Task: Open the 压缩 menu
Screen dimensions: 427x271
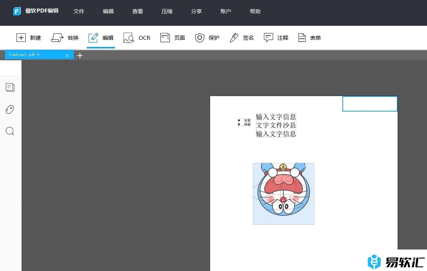Action: click(x=167, y=11)
